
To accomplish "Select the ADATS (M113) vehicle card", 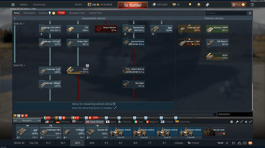I will point(134,70).
